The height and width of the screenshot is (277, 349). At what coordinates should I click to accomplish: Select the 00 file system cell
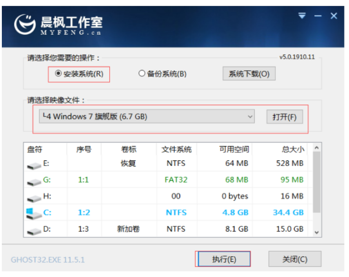176,196
